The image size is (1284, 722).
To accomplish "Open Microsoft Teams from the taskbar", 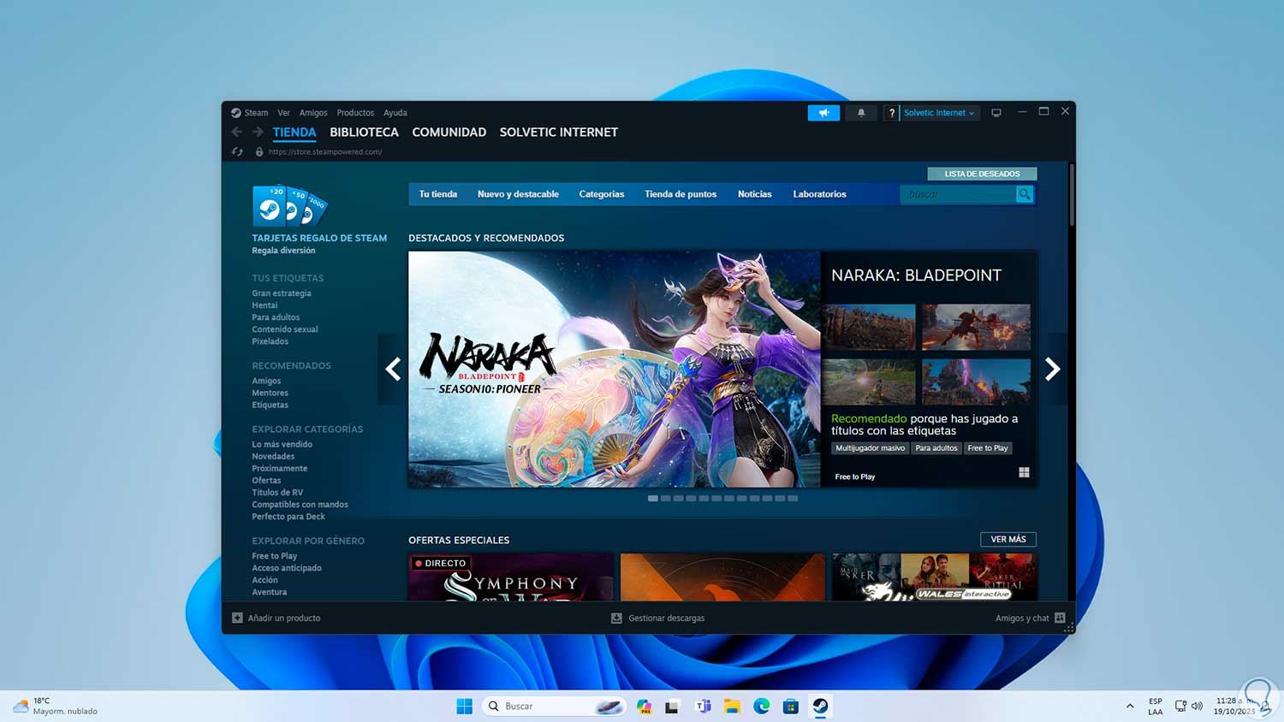I will 703,706.
